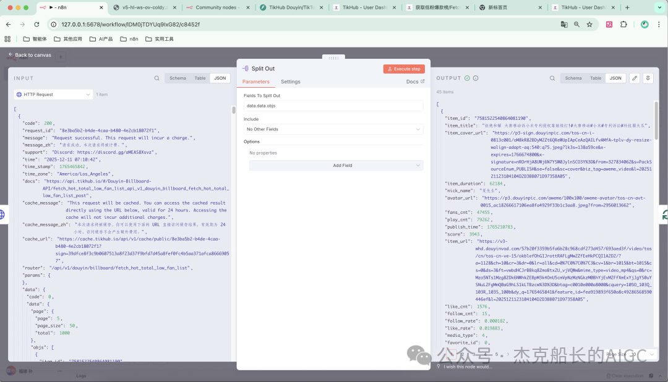Switch INPUT panel to Table view
This screenshot has height=382, width=668.
tap(200, 79)
